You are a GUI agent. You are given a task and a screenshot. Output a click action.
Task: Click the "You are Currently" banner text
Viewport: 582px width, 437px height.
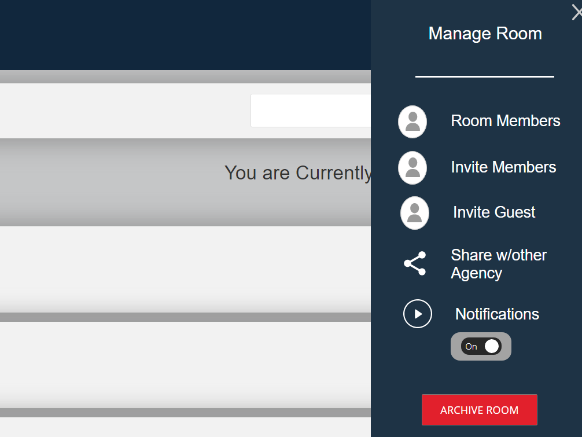[x=298, y=172]
